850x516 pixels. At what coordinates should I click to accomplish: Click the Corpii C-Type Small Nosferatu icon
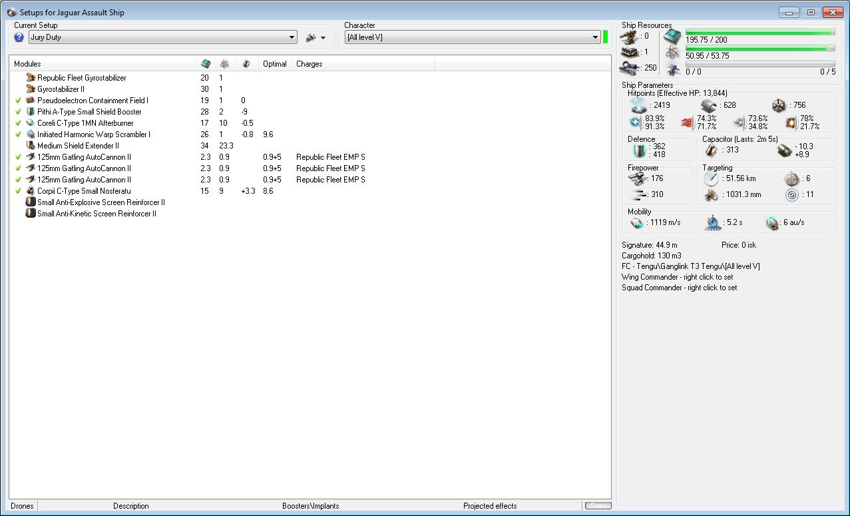click(30, 191)
